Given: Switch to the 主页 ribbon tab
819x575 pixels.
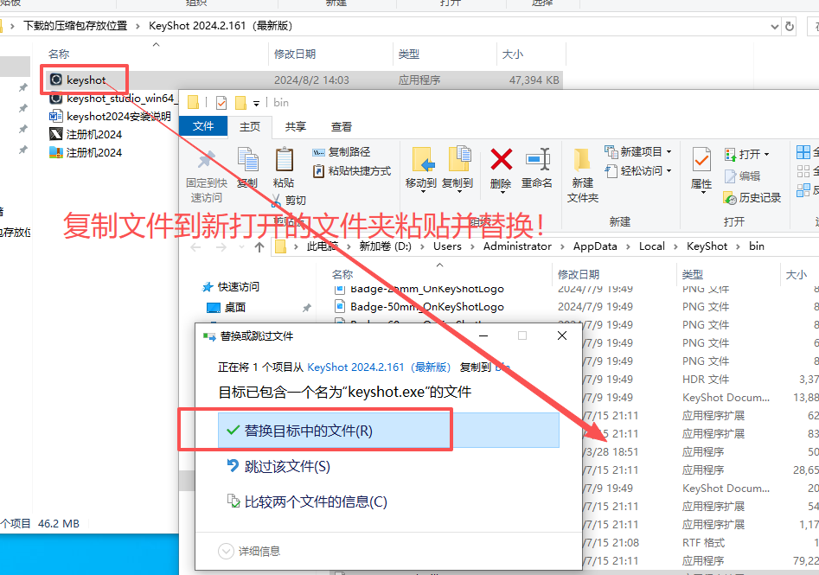Looking at the screenshot, I should pos(250,126).
